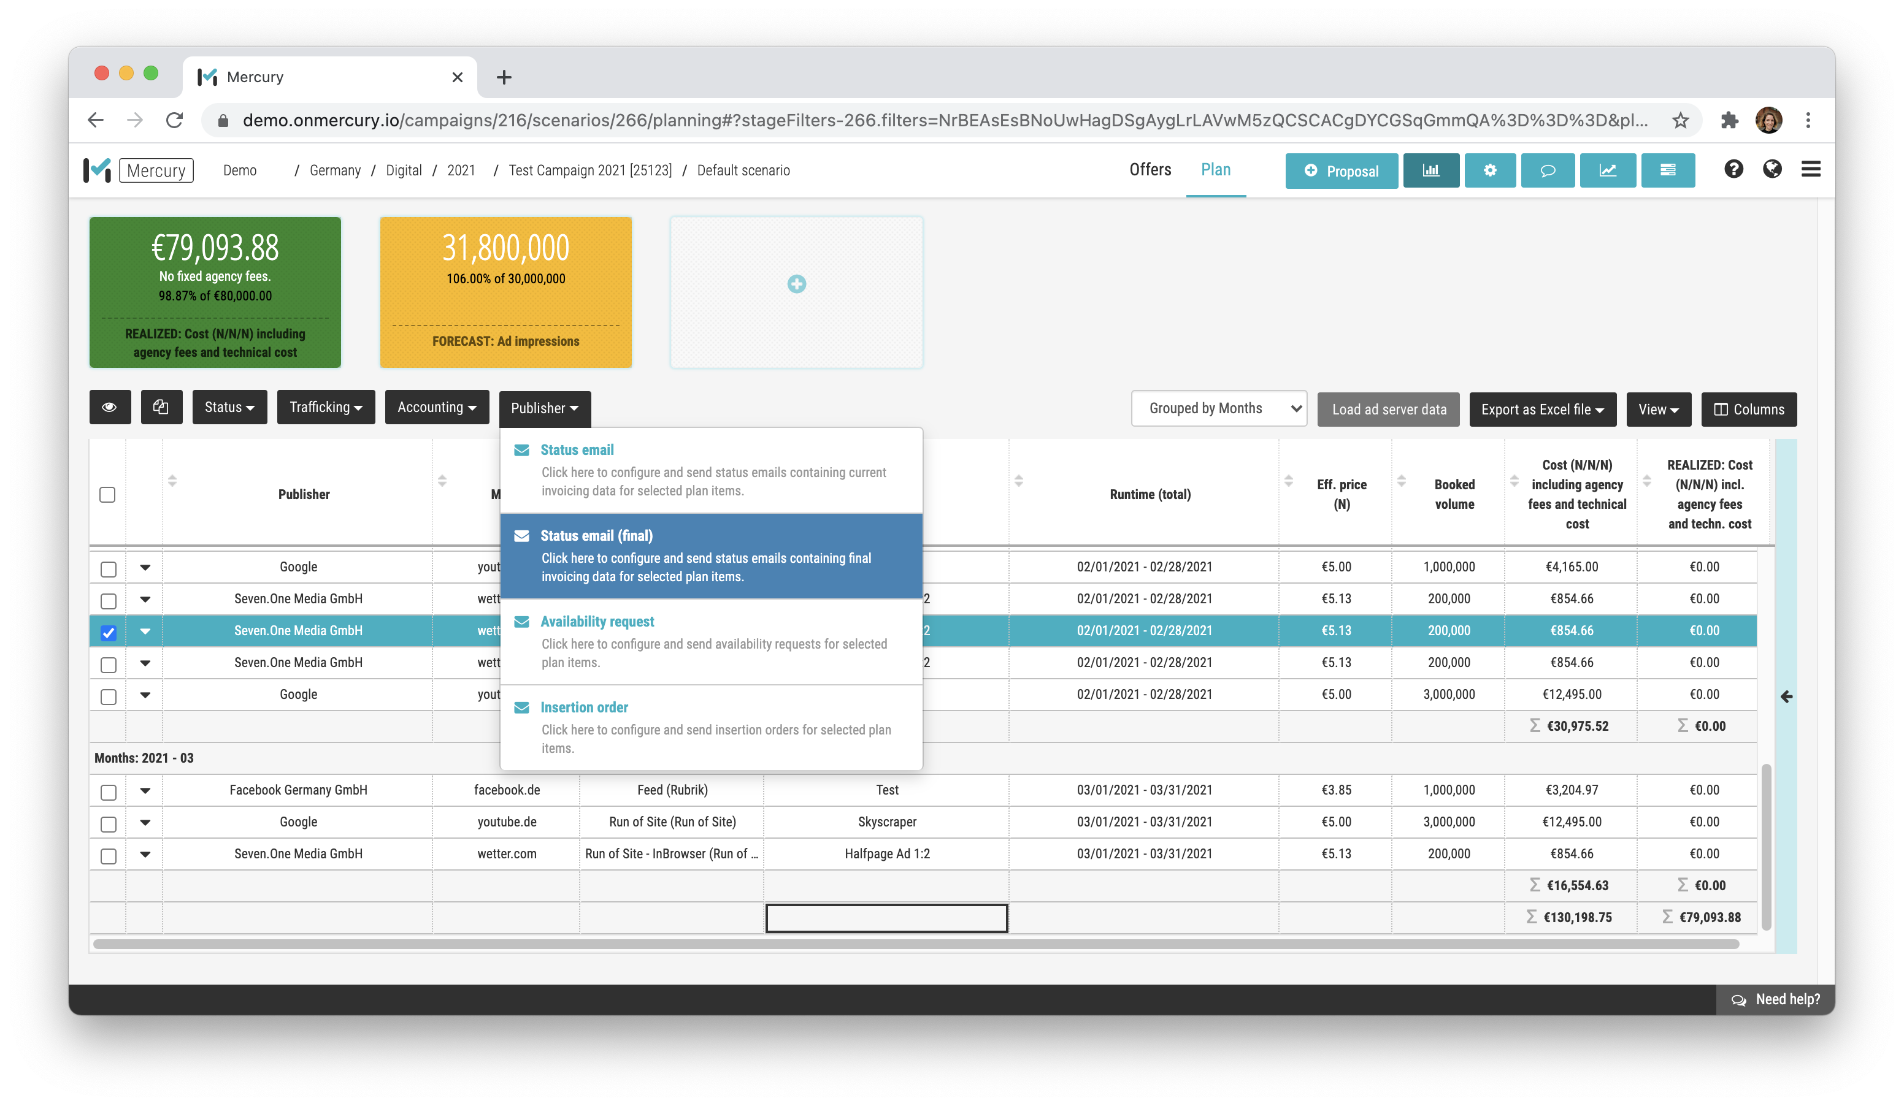Click the speech bubble comments icon
Image resolution: width=1904 pixels, height=1106 pixels.
1548,170
